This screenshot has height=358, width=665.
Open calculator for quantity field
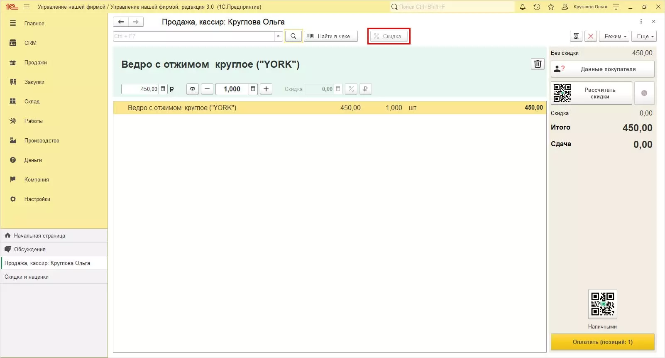253,89
